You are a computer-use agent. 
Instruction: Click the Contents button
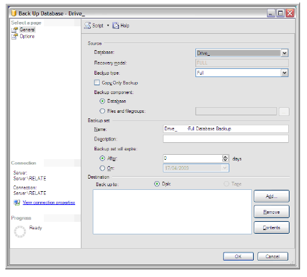271,227
